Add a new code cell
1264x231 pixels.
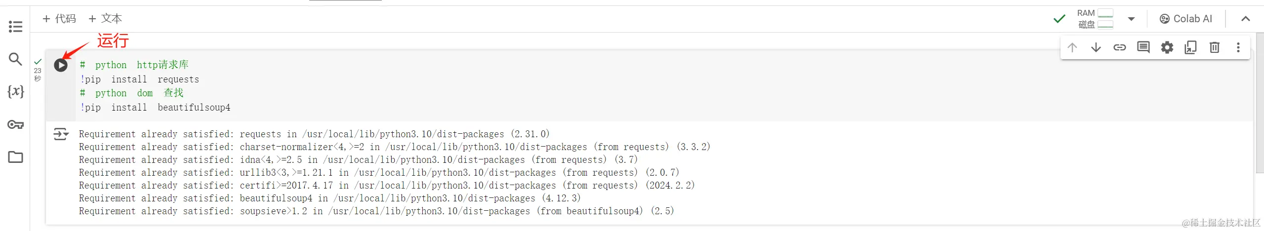(59, 19)
